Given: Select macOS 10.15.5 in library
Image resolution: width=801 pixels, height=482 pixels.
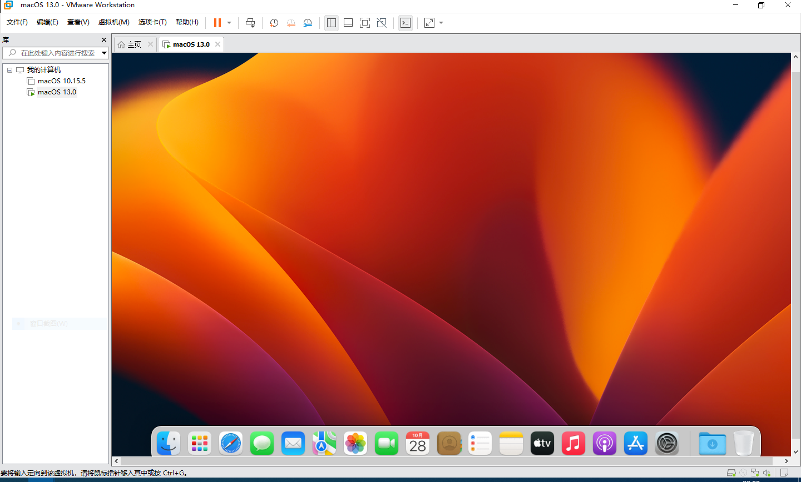Looking at the screenshot, I should click(61, 81).
